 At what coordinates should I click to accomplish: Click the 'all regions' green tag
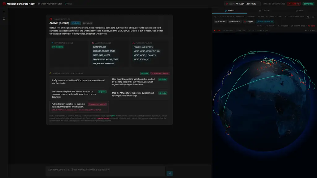[x=58, y=47]
